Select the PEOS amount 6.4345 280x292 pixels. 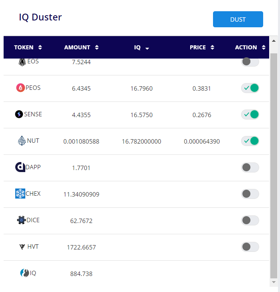[81, 89]
